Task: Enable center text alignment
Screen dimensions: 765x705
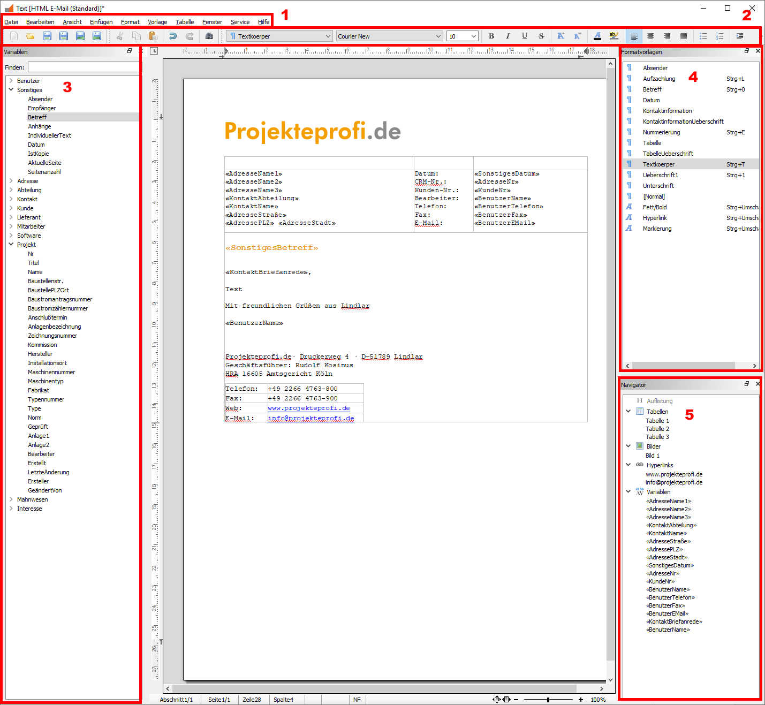Action: coord(650,36)
